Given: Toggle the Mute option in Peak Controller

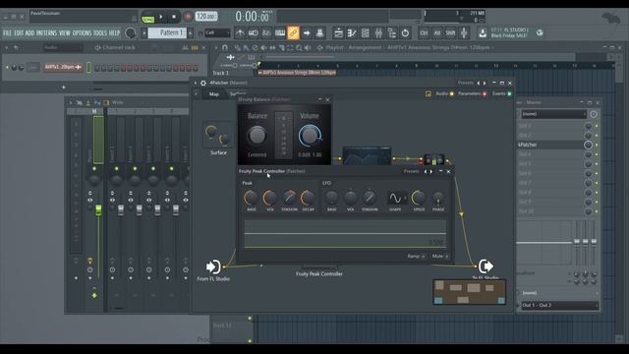Looking at the screenshot, I should point(440,256).
